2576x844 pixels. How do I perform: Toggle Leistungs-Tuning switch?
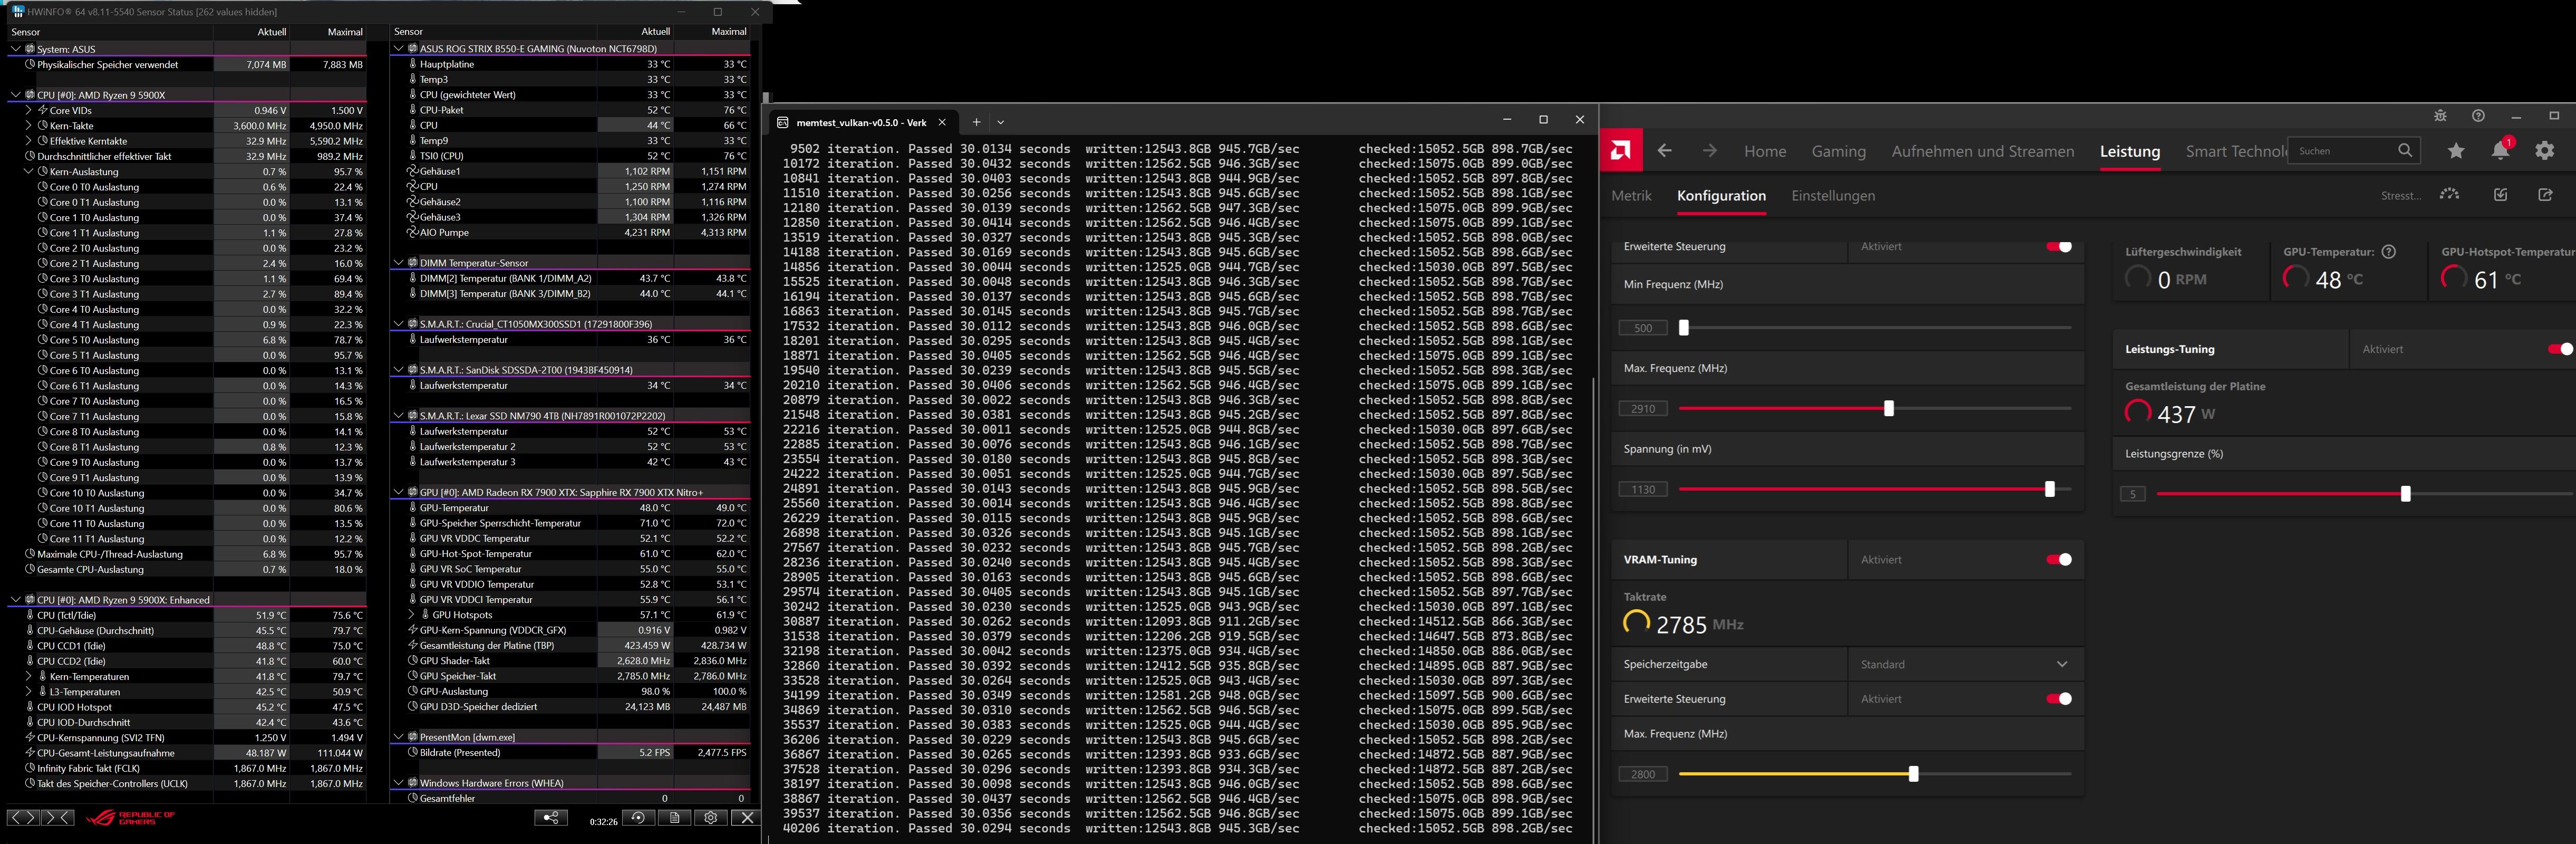[x=2559, y=349]
